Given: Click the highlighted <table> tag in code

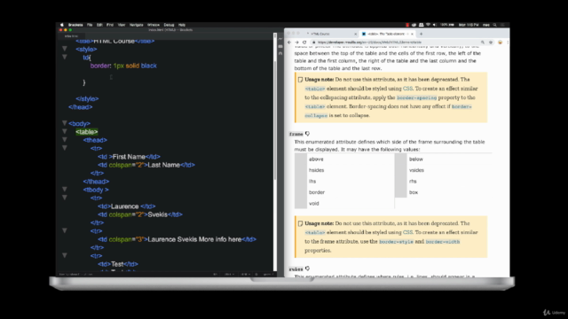Looking at the screenshot, I should click(87, 132).
